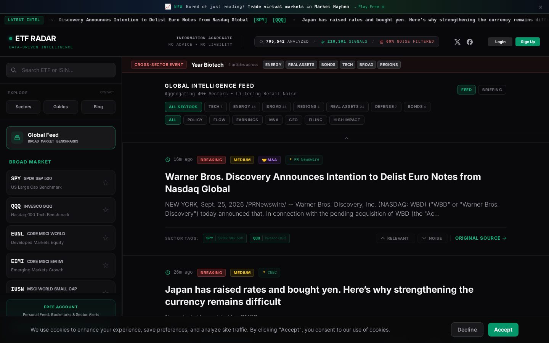549x343 pixels.
Task: Mark Warner Bros. article as Relevant
Action: 395,238
